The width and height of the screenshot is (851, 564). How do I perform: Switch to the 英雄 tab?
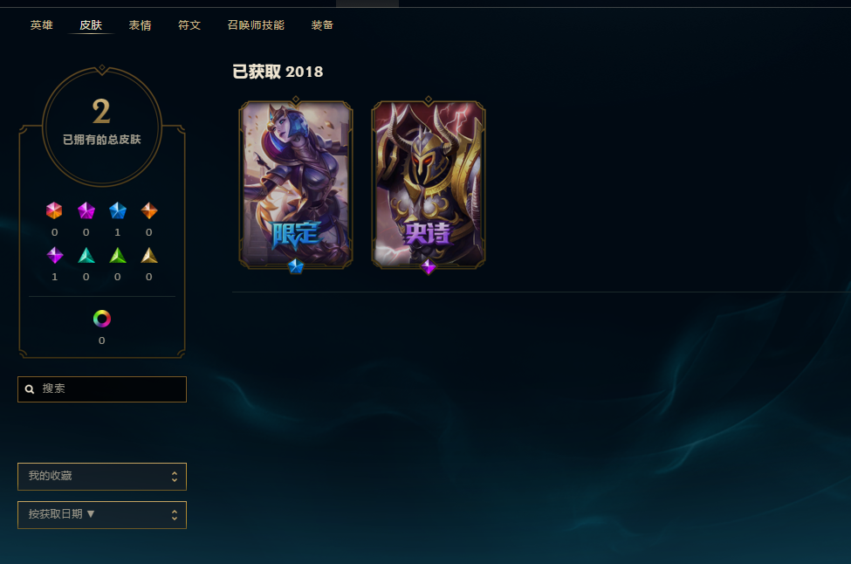click(42, 25)
